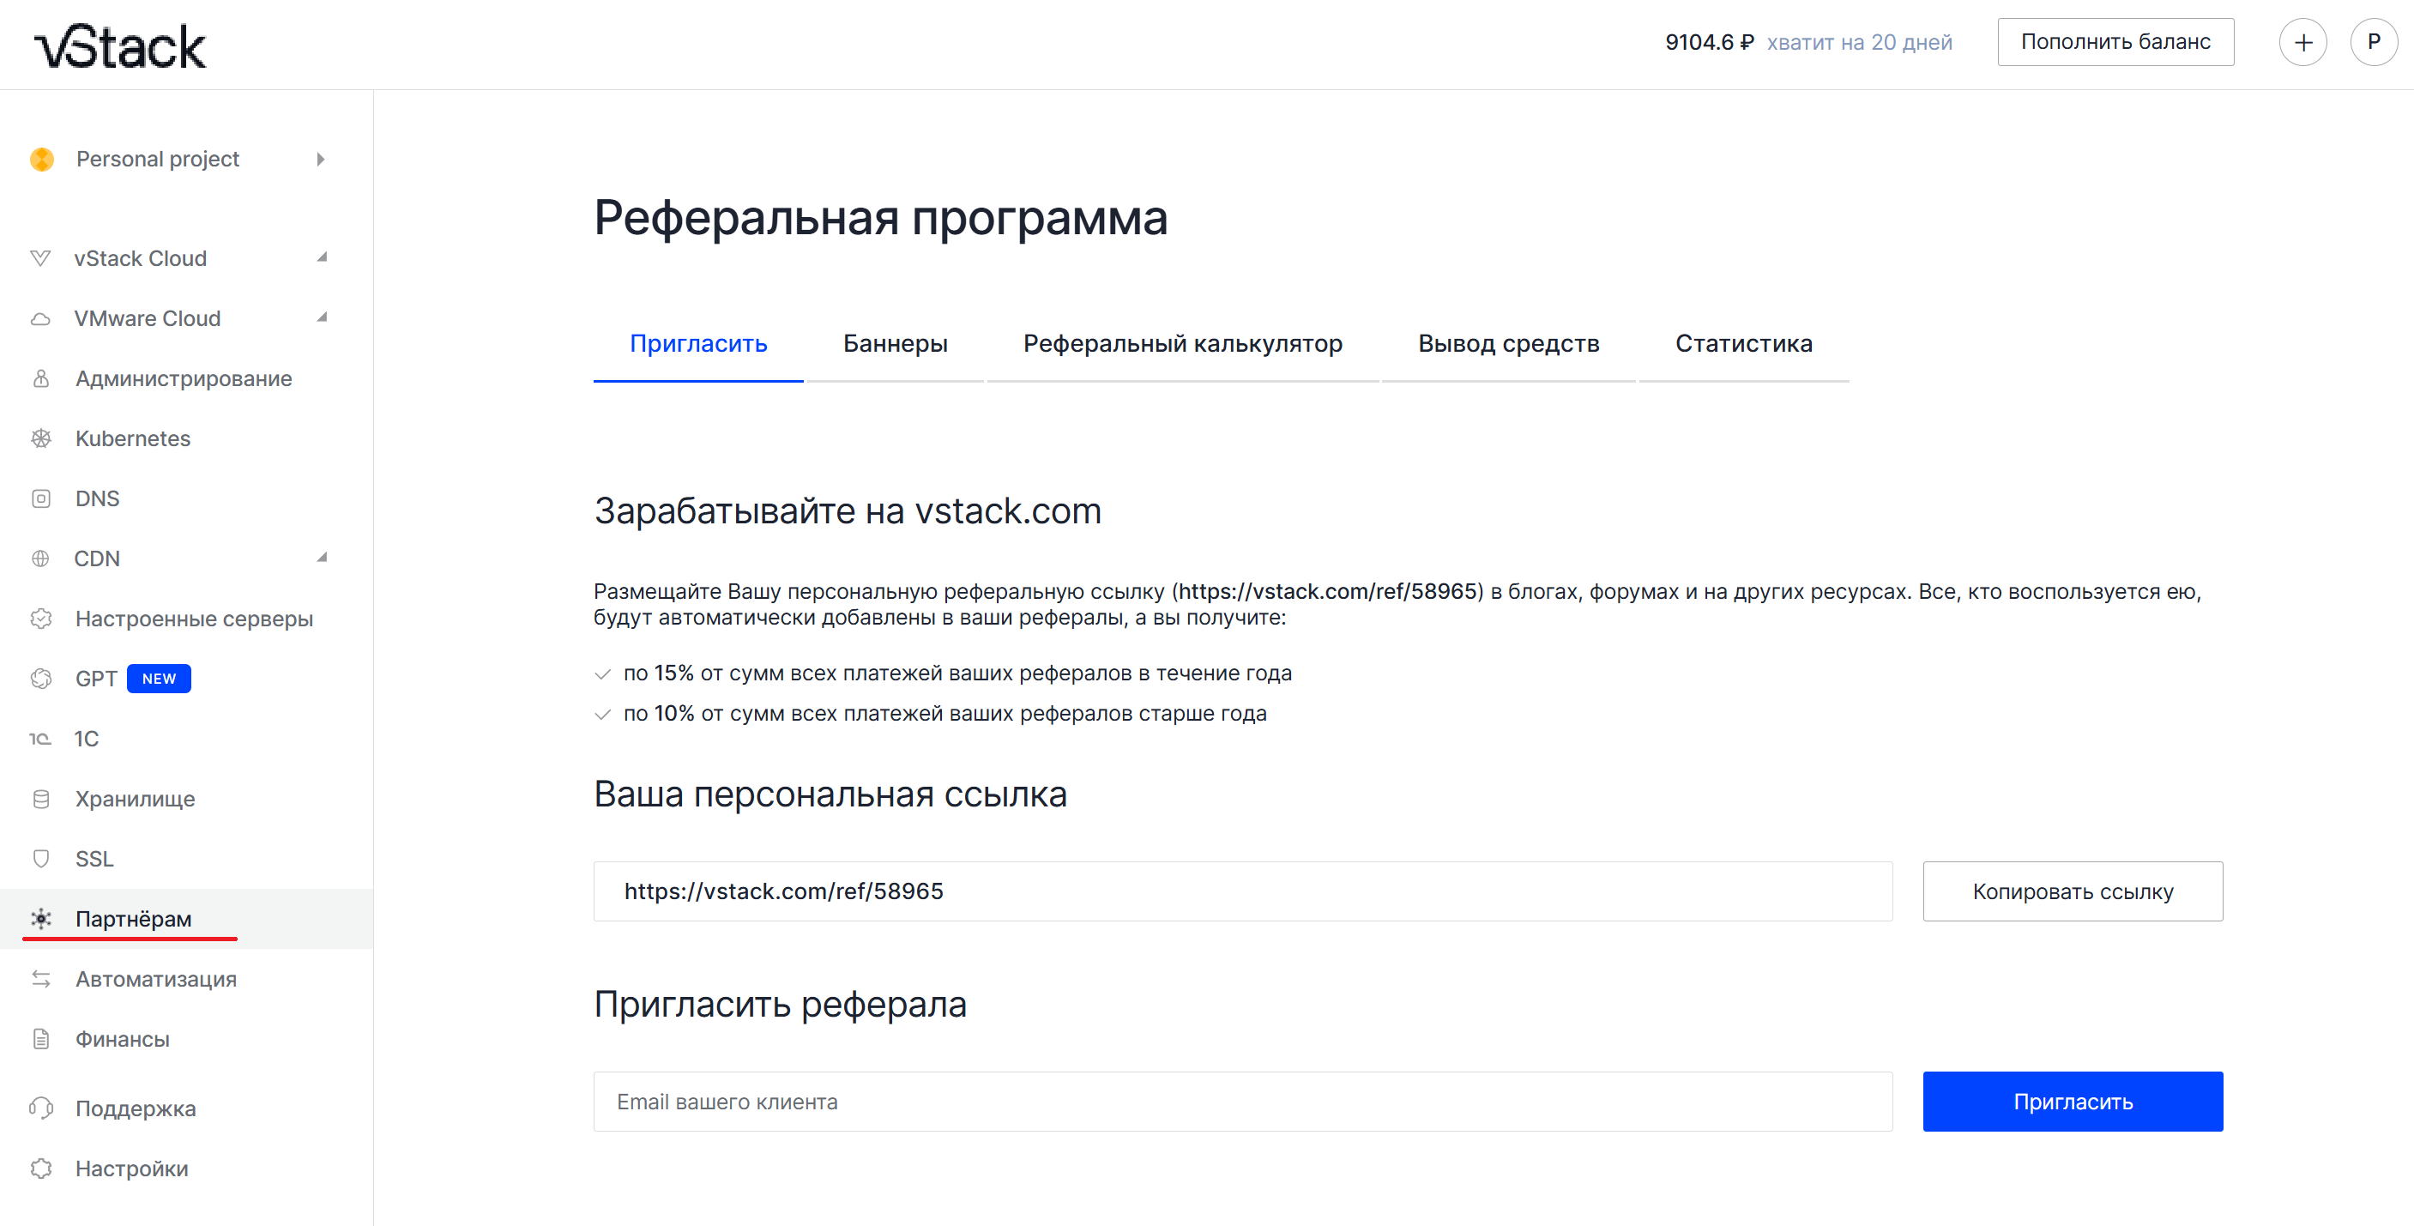Click the Поддержка headset icon
The width and height of the screenshot is (2414, 1226).
40,1108
